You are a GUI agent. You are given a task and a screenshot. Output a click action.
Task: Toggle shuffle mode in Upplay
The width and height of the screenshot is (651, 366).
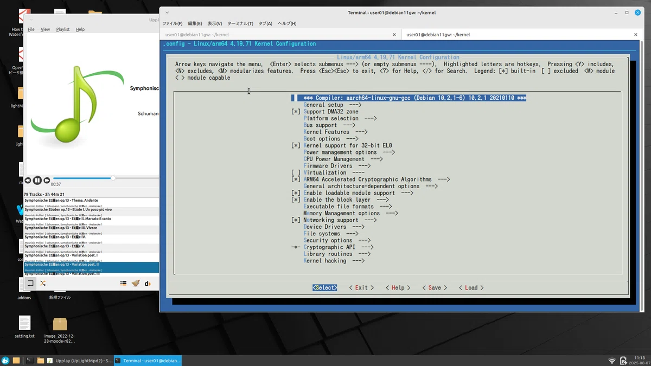43,283
